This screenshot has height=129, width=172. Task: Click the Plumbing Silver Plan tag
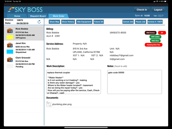(154, 45)
